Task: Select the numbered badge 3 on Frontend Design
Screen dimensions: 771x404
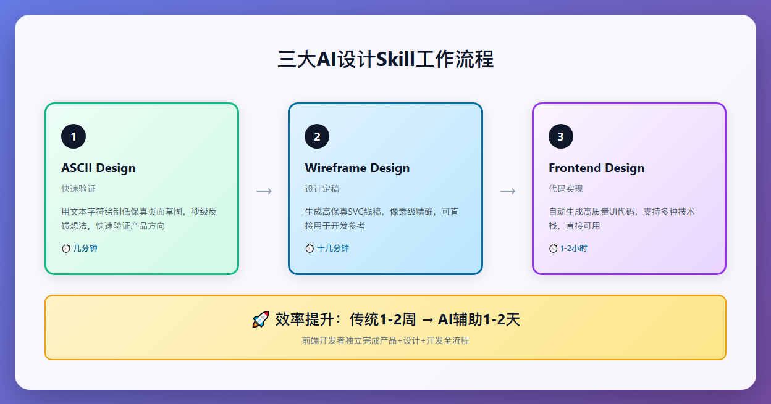Action: click(560, 136)
